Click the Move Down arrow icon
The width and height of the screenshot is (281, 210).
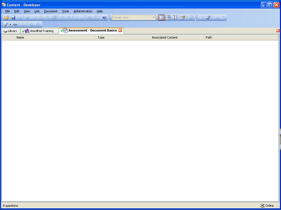(x=38, y=24)
